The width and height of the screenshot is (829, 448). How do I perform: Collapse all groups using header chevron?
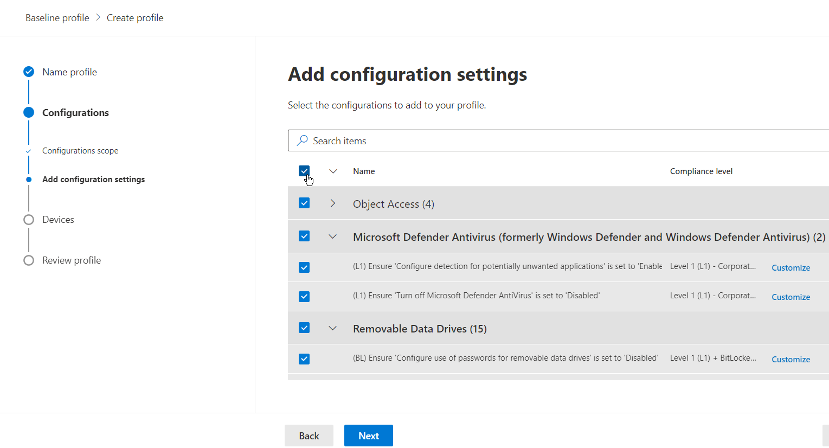(x=333, y=171)
